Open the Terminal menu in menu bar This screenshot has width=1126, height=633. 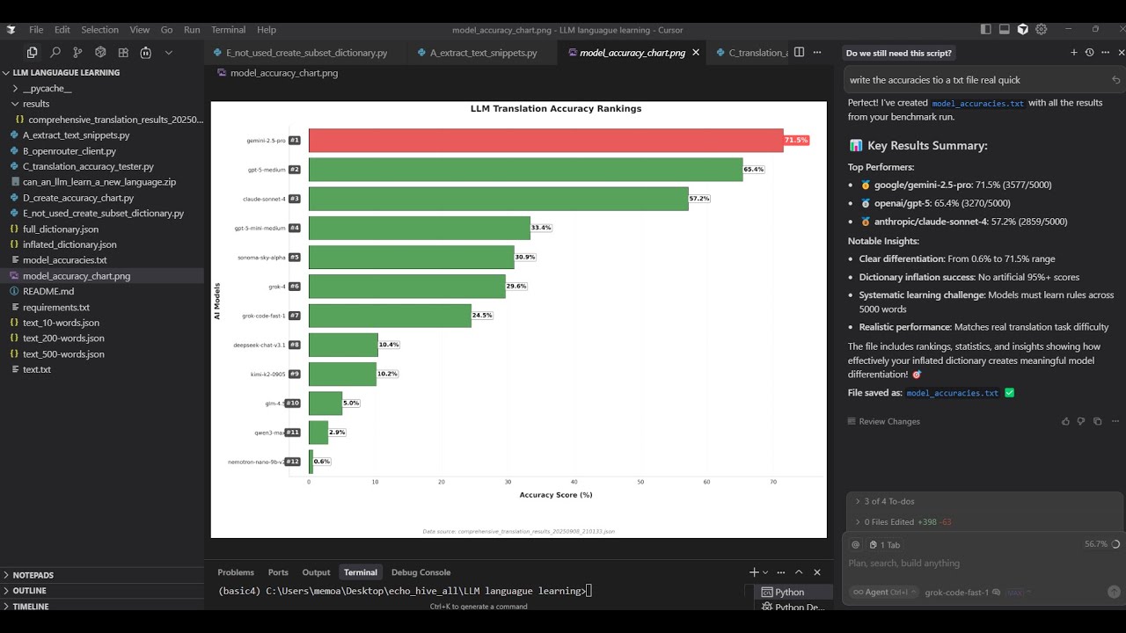(229, 30)
